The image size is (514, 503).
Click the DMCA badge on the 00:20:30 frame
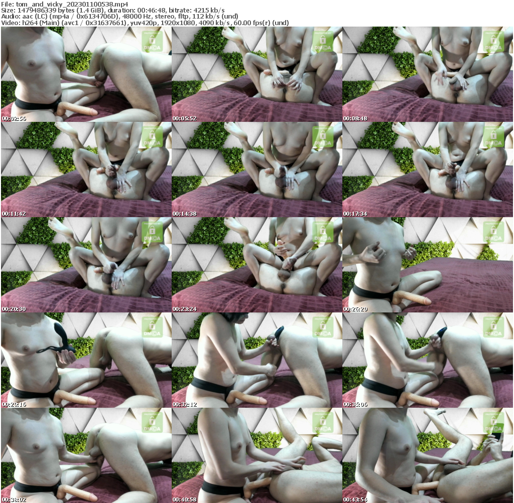pos(152,231)
